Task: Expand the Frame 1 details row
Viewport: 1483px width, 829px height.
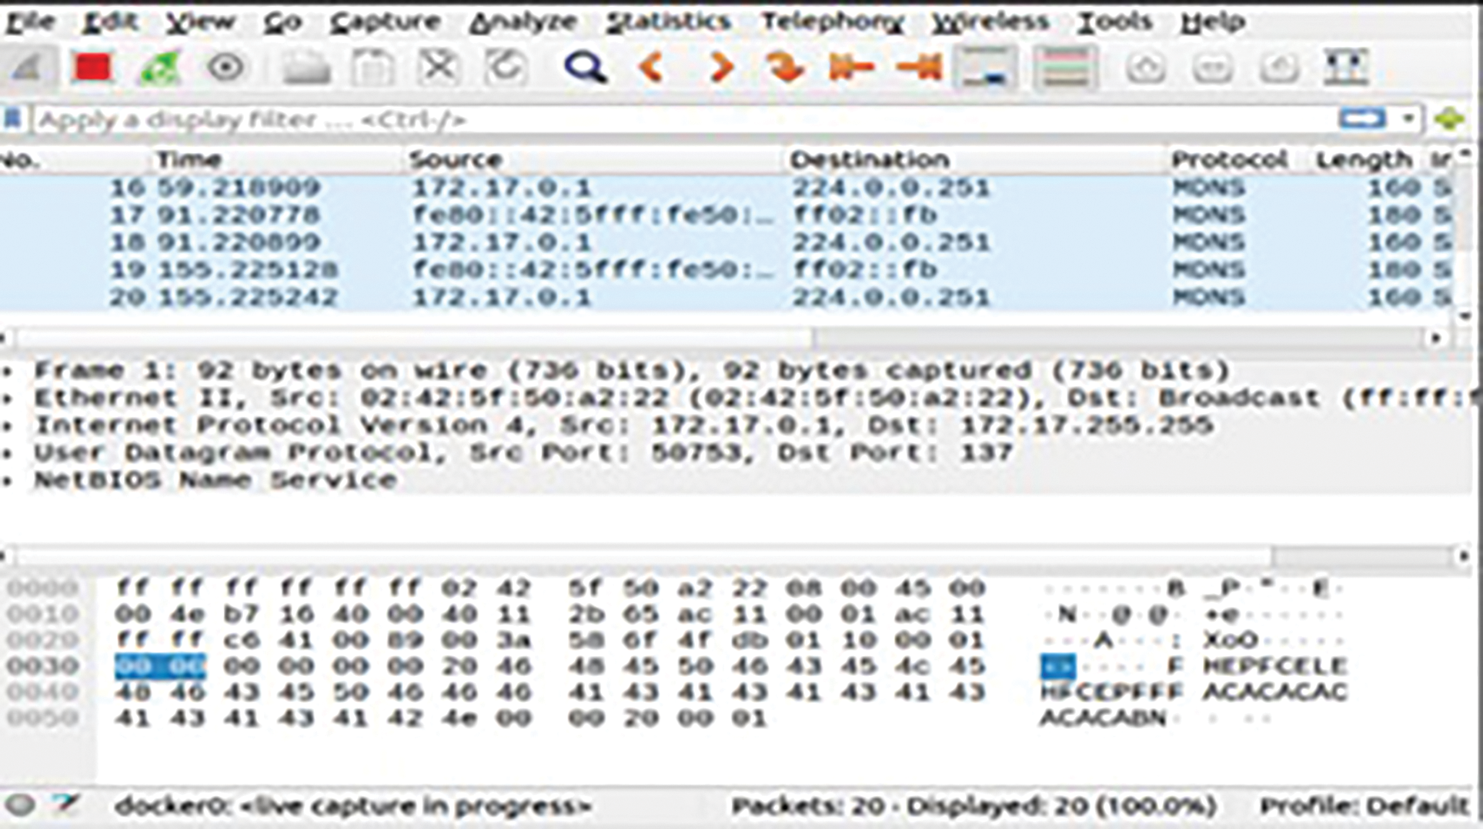Action: (8, 371)
